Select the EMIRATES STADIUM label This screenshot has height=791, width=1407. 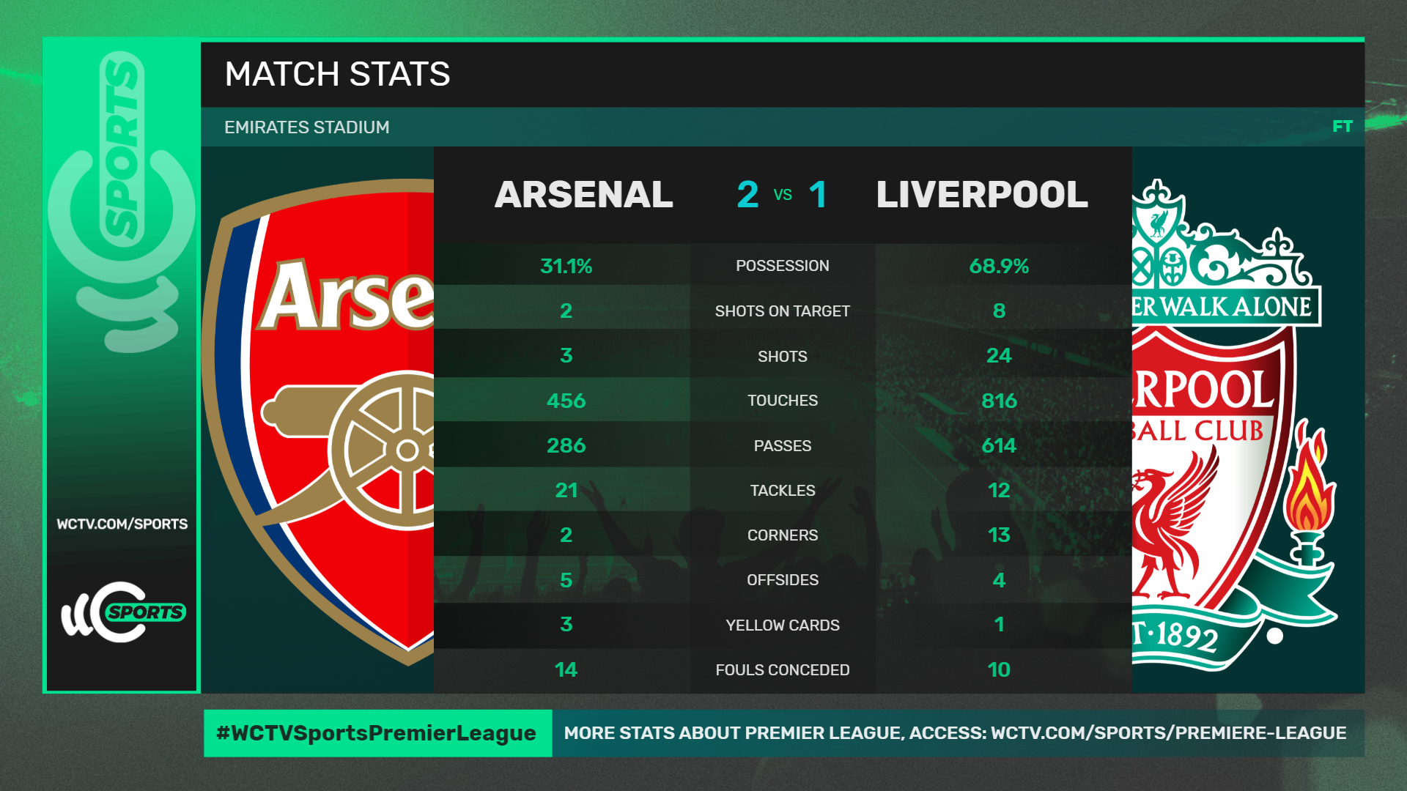pos(306,127)
